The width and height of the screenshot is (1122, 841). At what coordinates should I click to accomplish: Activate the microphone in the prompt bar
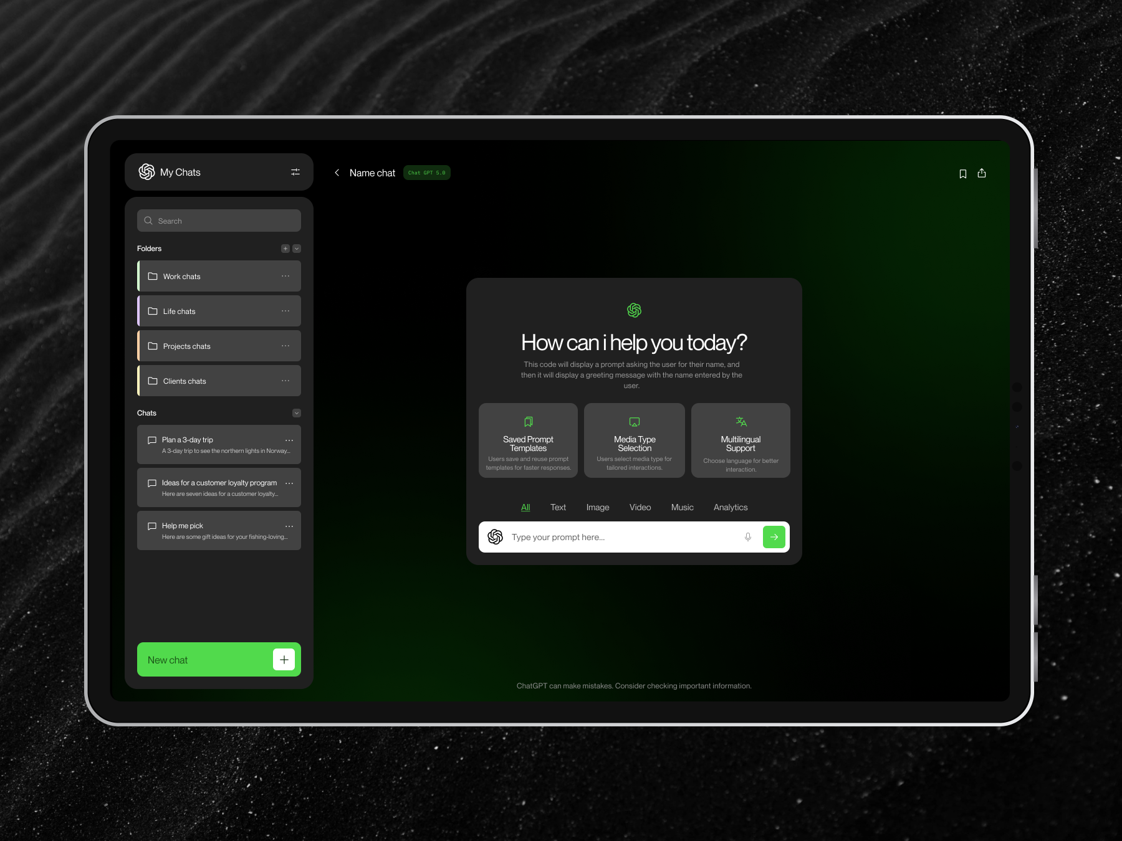[x=747, y=536]
